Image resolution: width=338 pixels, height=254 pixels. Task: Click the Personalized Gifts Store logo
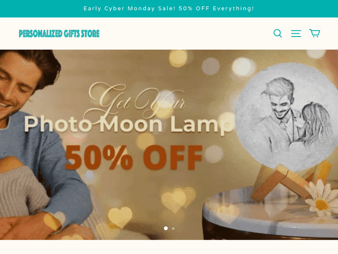click(59, 34)
